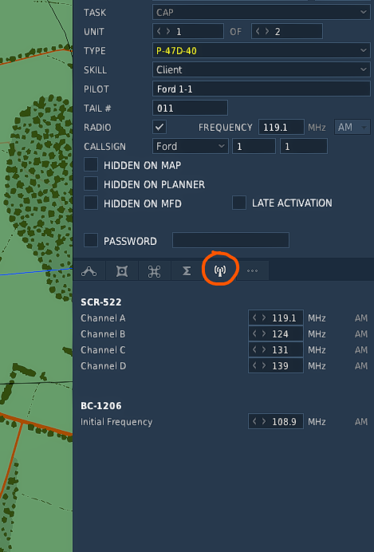Click the first callsign number field
The height and width of the screenshot is (552, 374).
254,146
